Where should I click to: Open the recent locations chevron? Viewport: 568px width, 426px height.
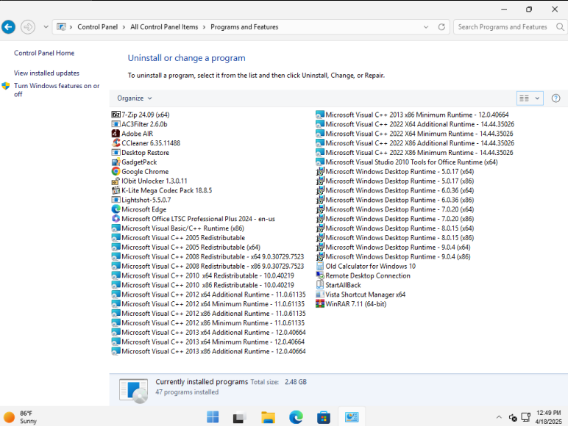point(46,27)
